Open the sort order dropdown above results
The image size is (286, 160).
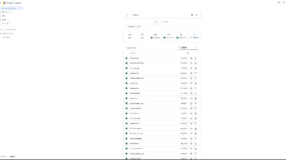(188, 48)
